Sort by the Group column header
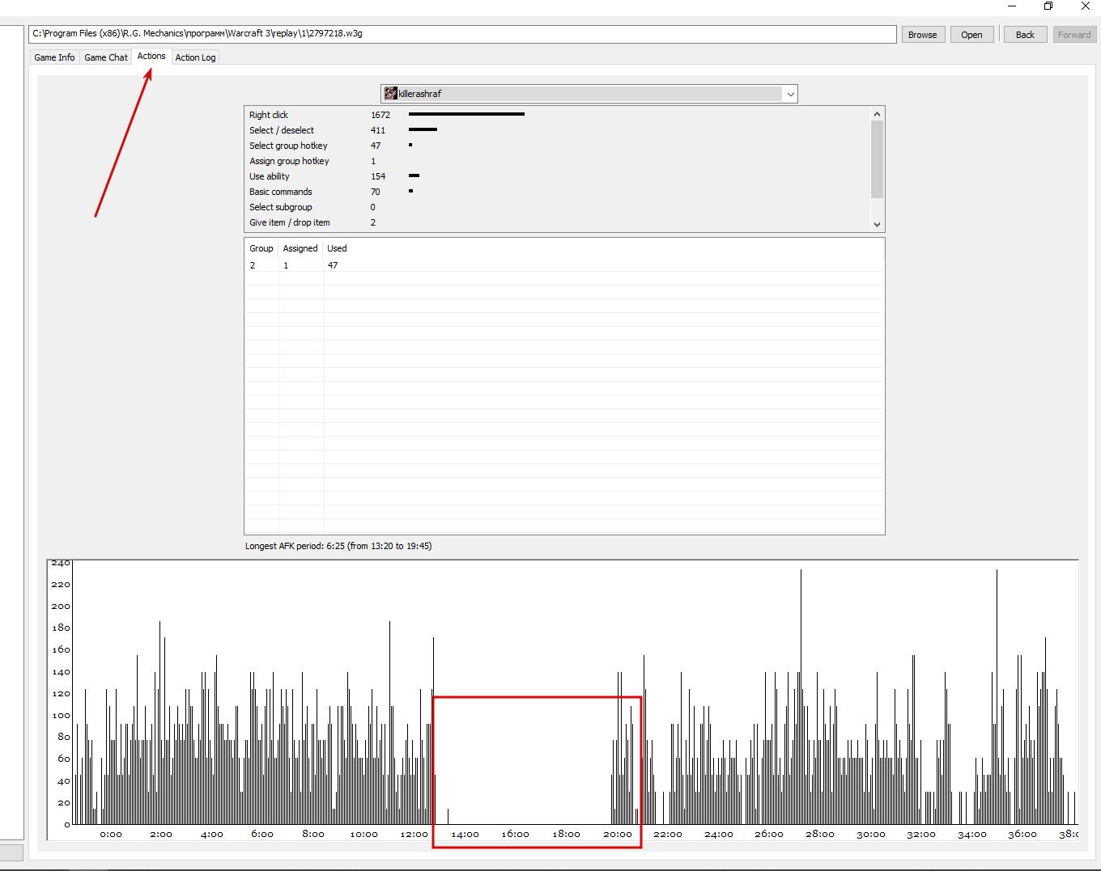 click(x=261, y=248)
